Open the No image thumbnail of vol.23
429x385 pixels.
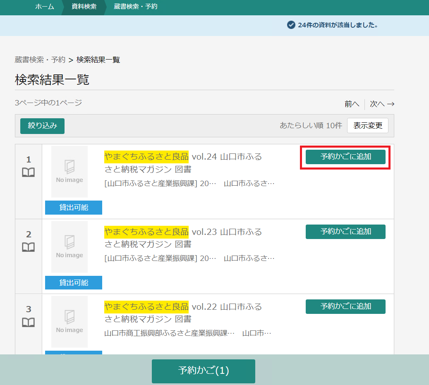click(70, 246)
